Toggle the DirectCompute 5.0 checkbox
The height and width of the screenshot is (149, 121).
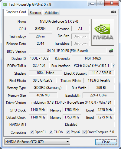point(84,132)
